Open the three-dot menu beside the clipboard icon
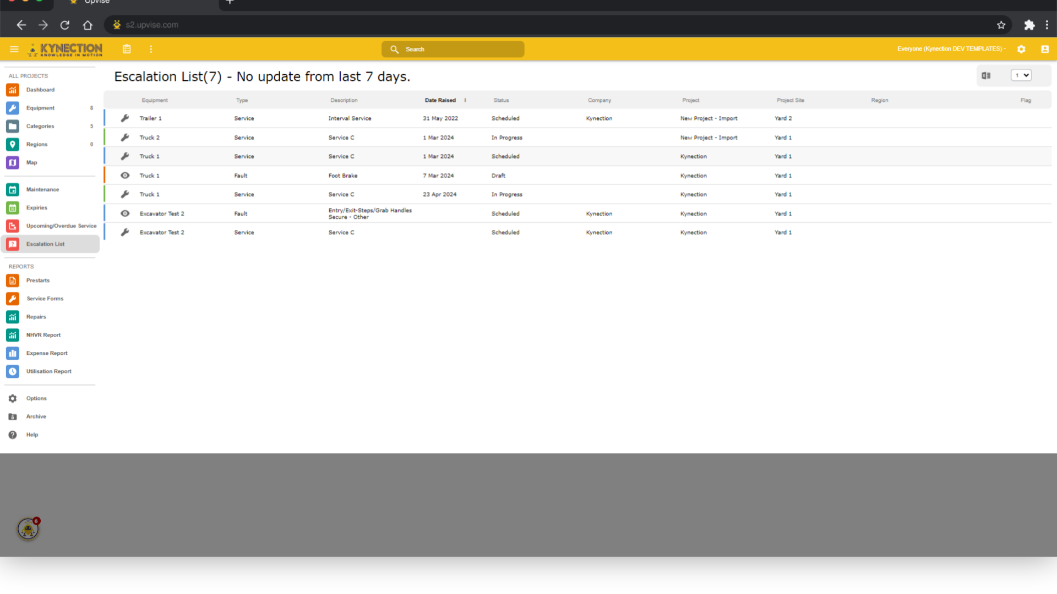Screen dimensions: 1057x594 tap(151, 49)
